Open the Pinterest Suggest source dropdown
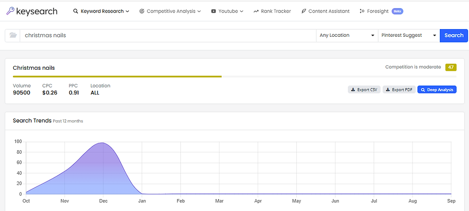Viewport: 469px width, 211px height. coord(409,35)
